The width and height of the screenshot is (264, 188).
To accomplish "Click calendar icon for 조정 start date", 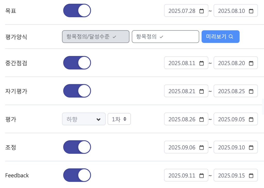I will [x=202, y=148].
